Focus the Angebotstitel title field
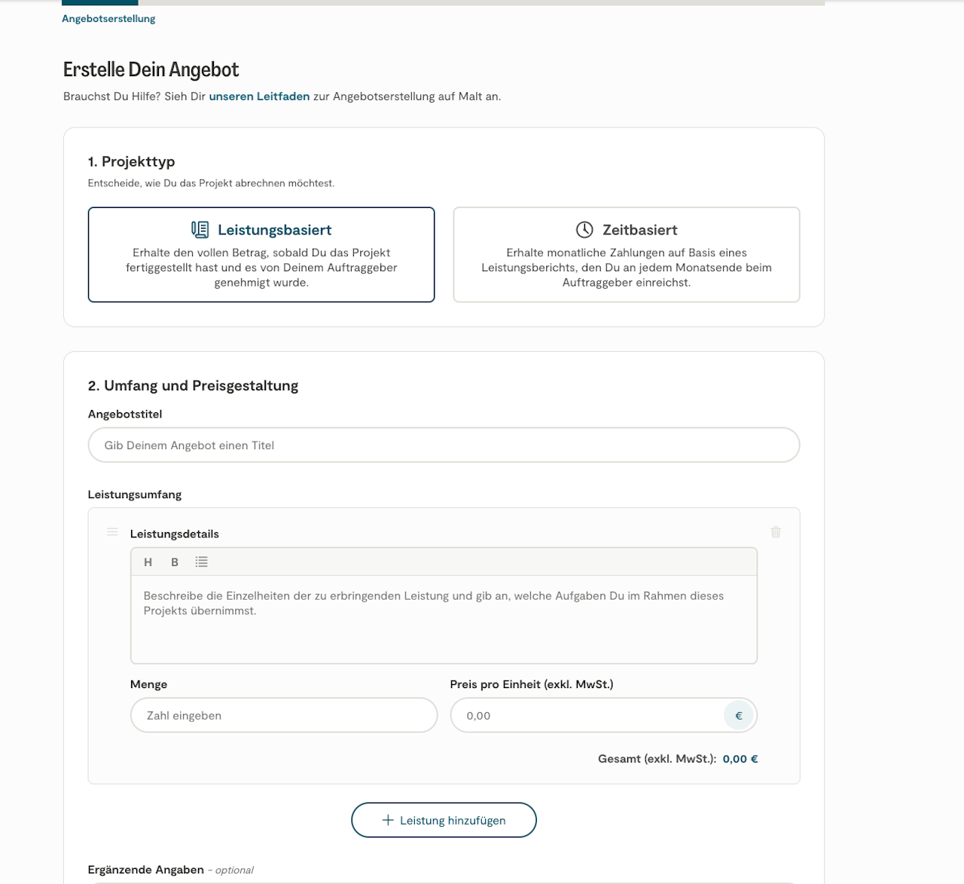 444,445
